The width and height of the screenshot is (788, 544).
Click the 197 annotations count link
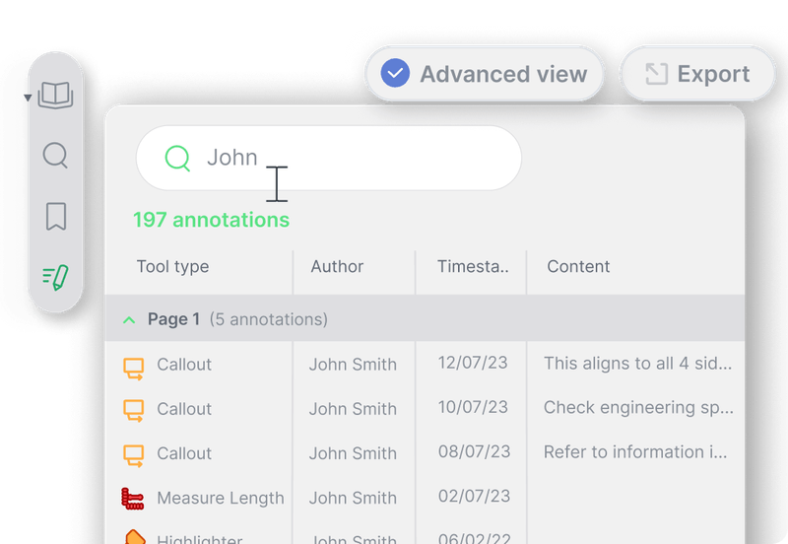211,220
